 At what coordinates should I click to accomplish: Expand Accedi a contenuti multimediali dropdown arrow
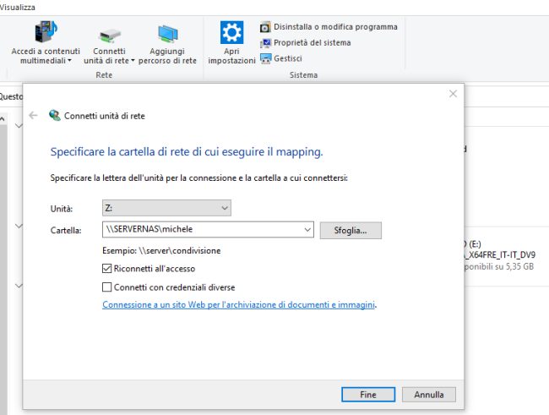point(69,61)
